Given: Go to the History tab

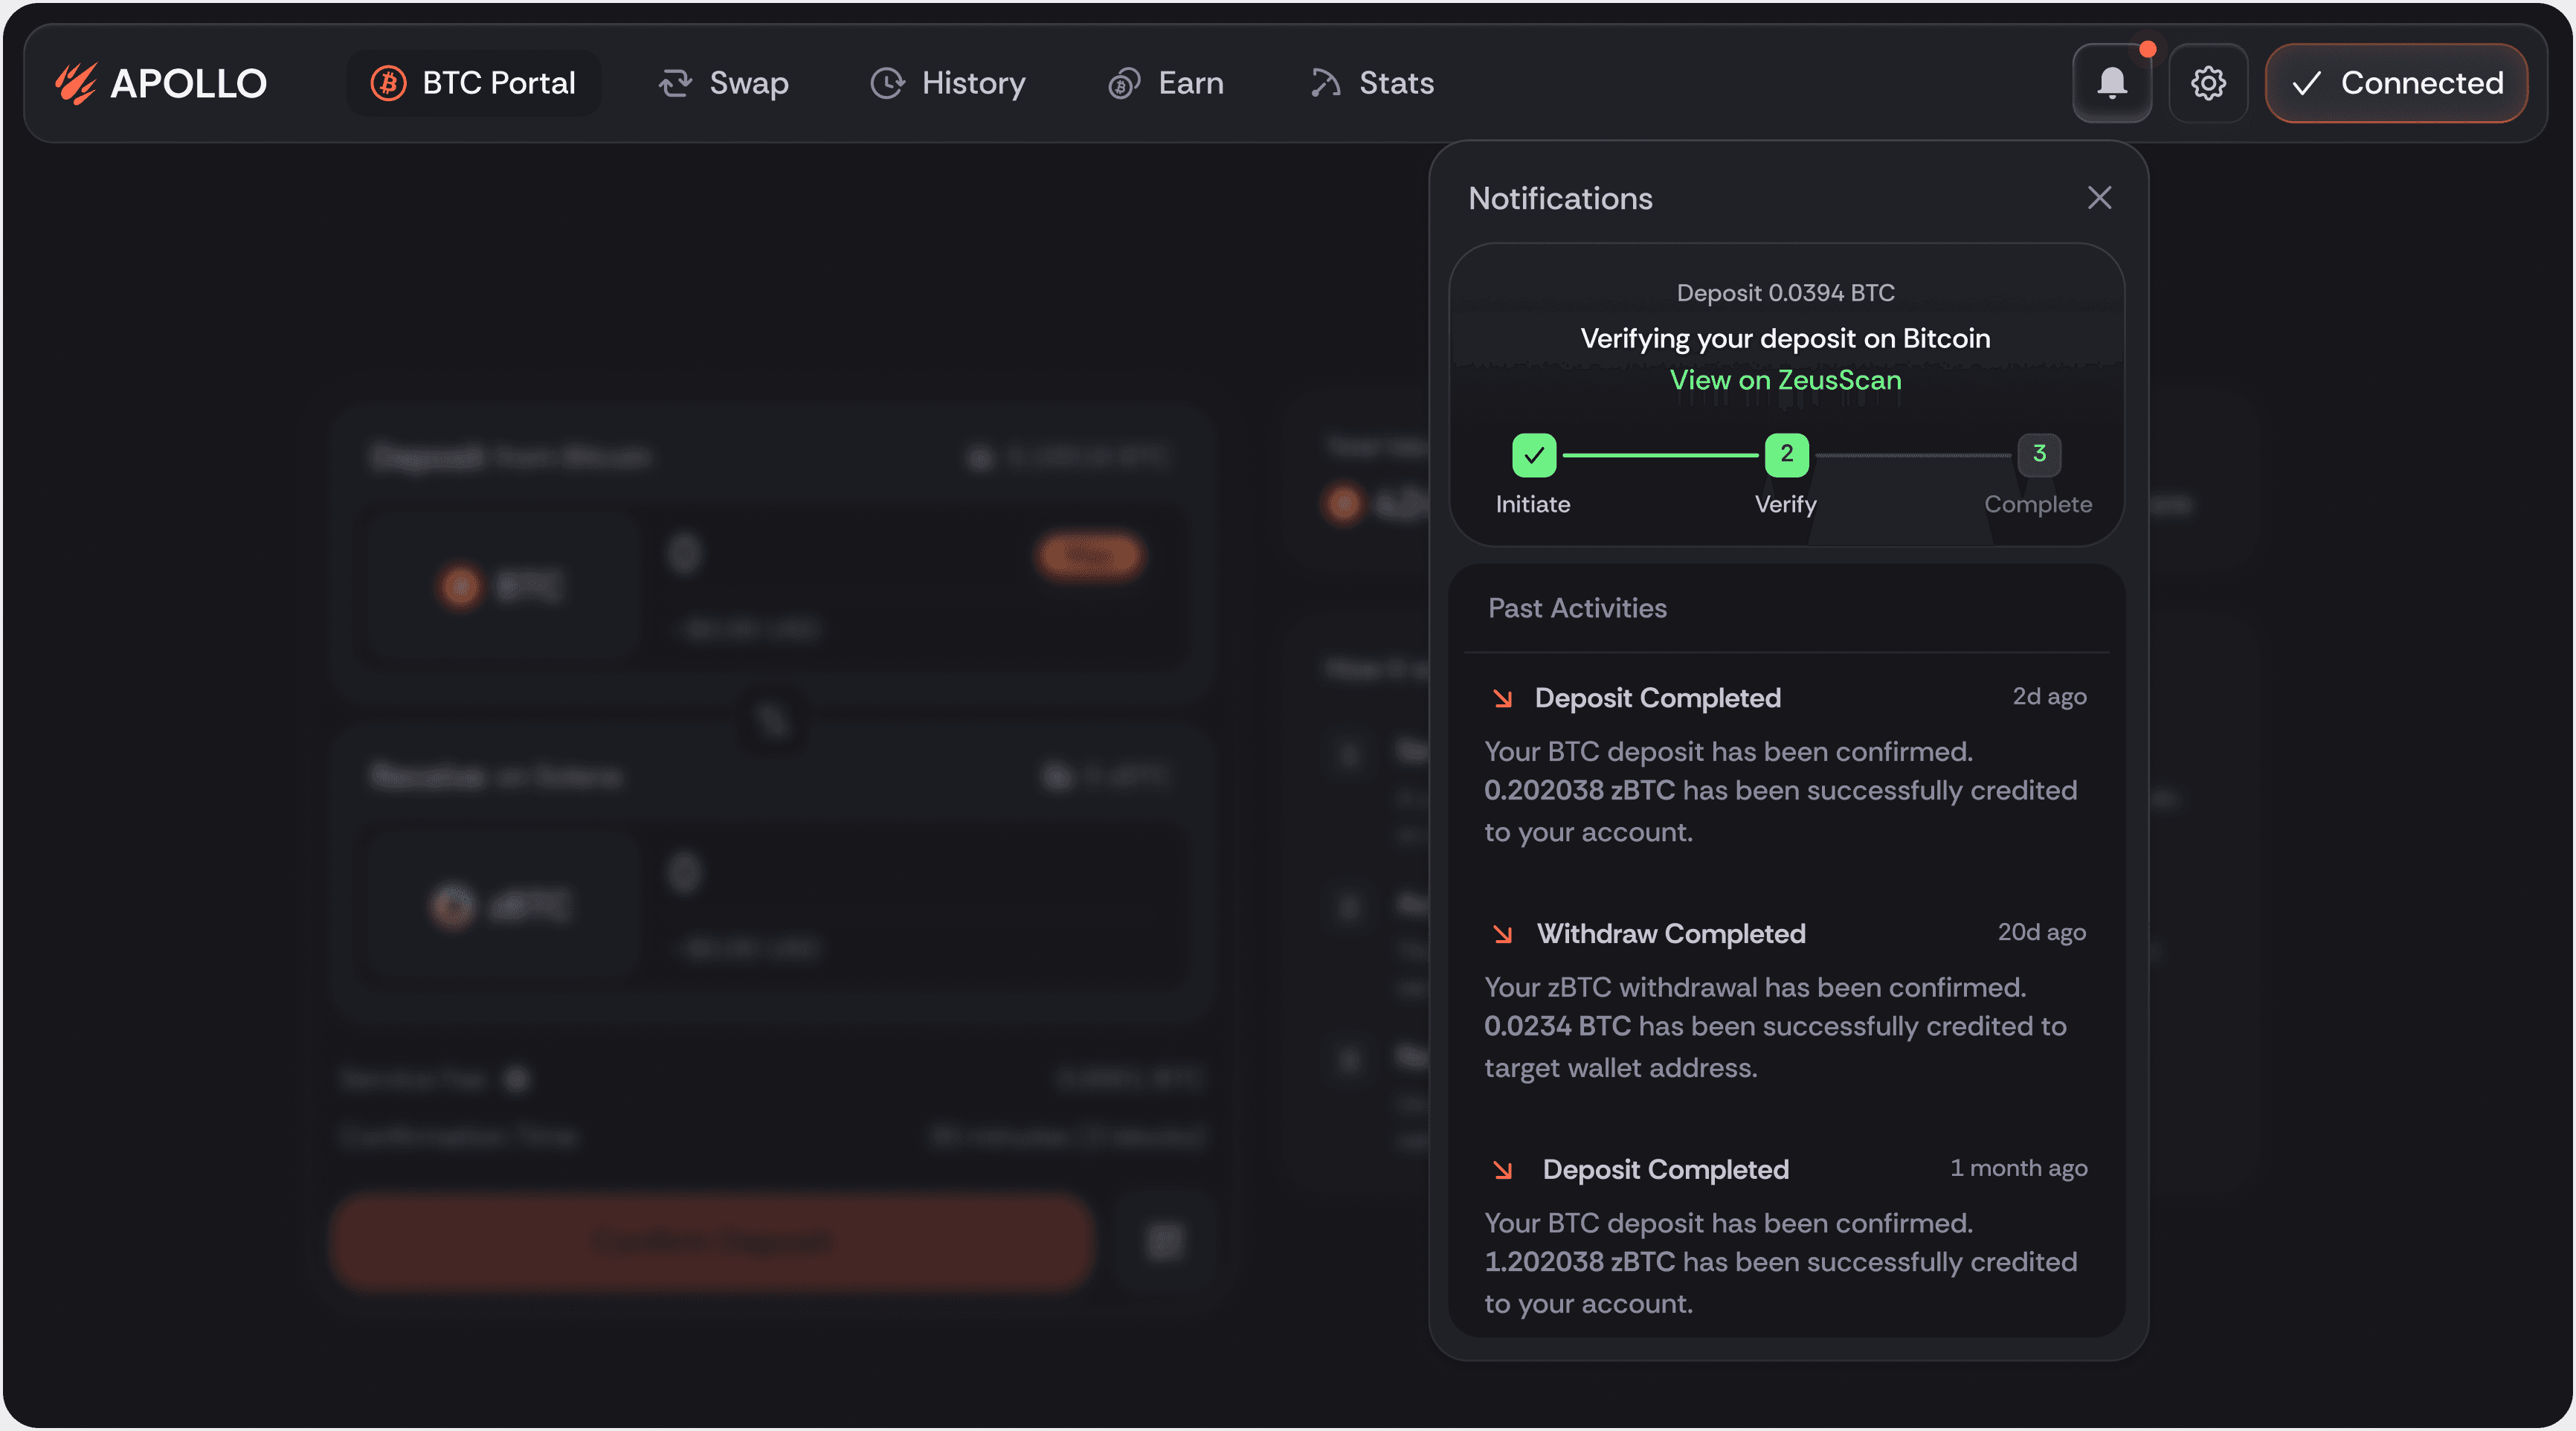Looking at the screenshot, I should [x=948, y=83].
